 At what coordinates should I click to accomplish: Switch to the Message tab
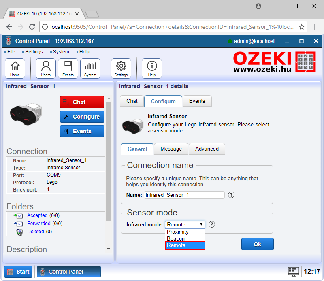pos(171,149)
